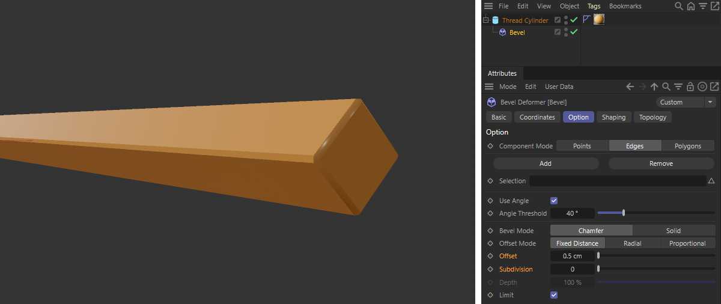Click the Angle Threshold slider

656,213
